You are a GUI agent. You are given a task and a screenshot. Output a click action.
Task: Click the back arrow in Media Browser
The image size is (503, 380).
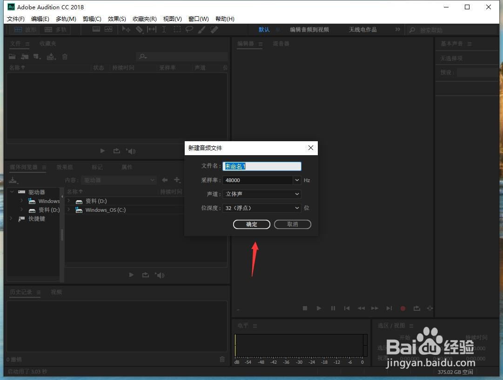pos(165,180)
